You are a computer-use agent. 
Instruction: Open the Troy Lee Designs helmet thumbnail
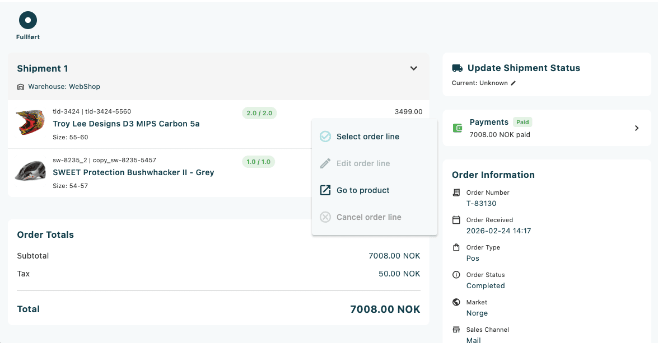click(30, 123)
